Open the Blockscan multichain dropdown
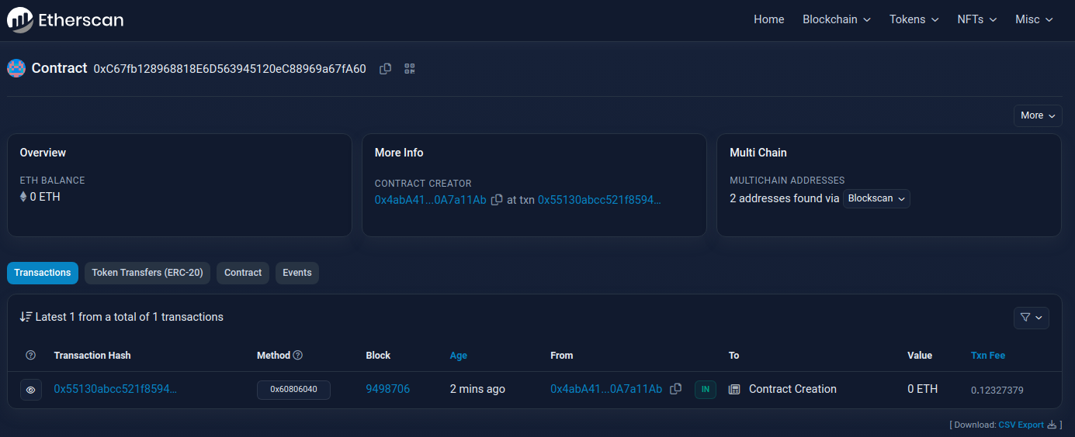The height and width of the screenshot is (437, 1075). click(876, 199)
